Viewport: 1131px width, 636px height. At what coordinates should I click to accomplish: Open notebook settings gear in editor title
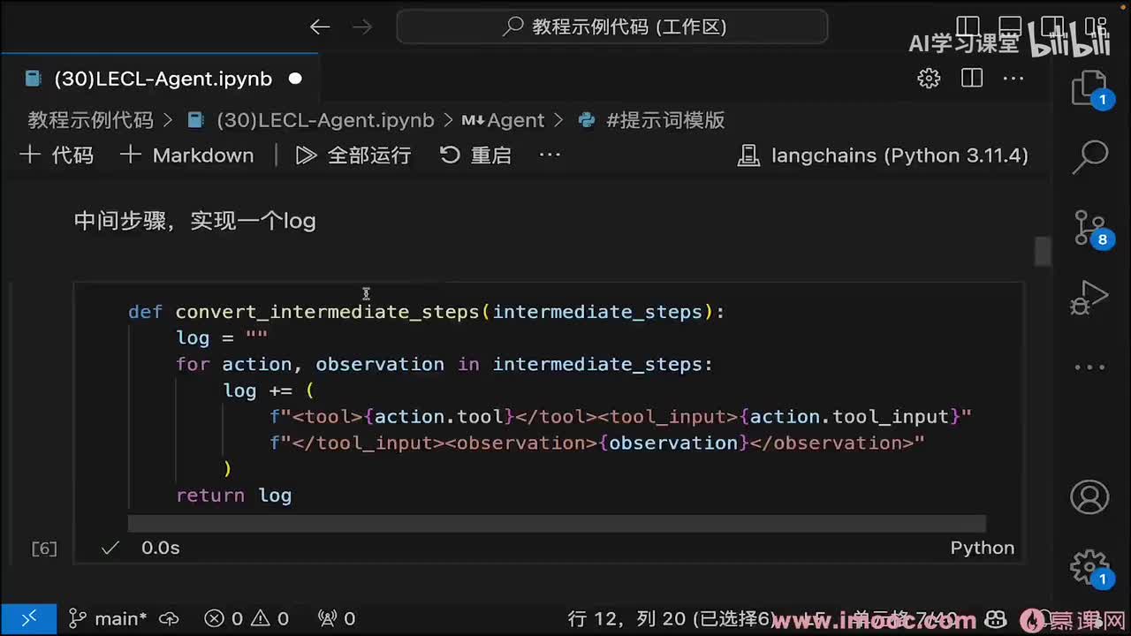[929, 79]
